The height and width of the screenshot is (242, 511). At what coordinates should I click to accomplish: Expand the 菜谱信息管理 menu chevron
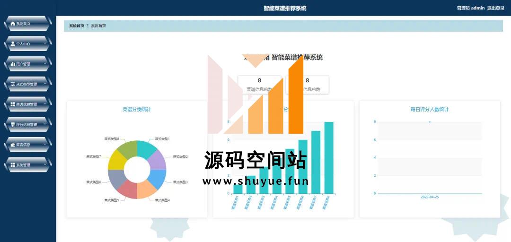(x=45, y=104)
